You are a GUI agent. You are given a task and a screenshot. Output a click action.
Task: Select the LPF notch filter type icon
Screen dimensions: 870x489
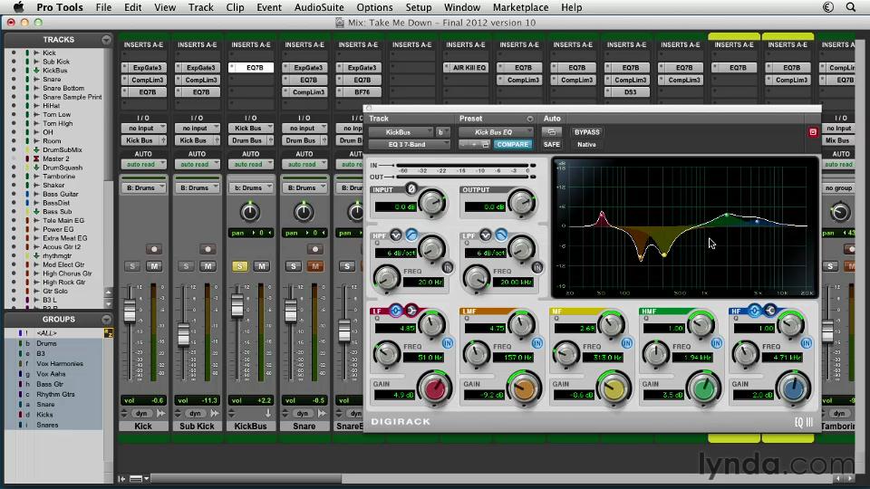coord(486,235)
